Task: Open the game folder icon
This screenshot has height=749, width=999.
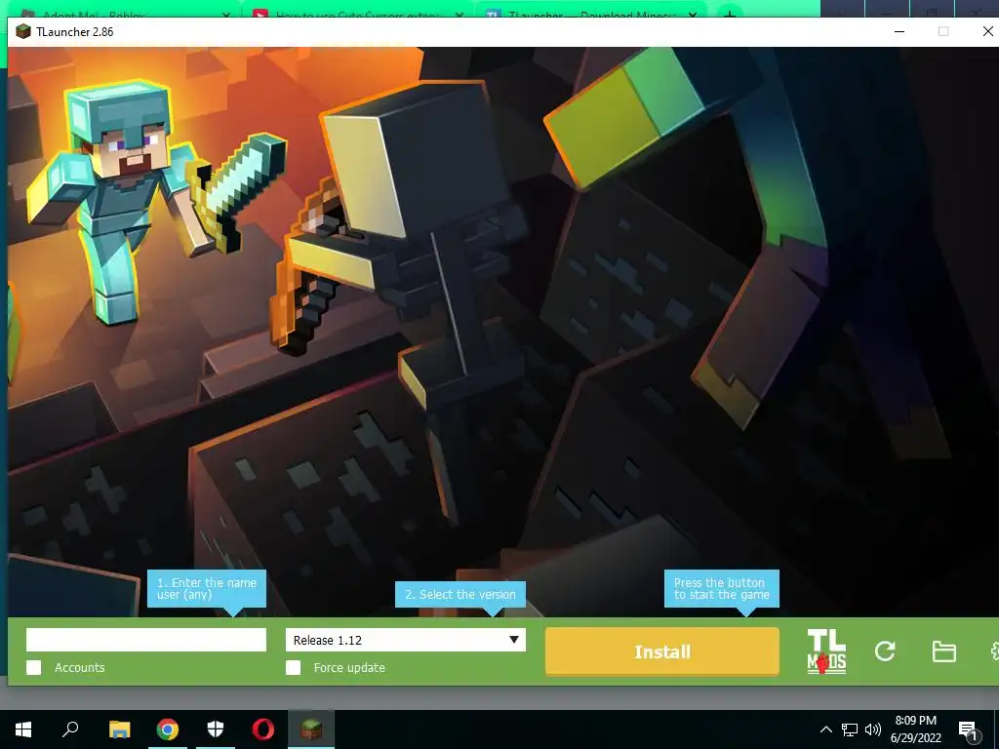Action: 943,651
